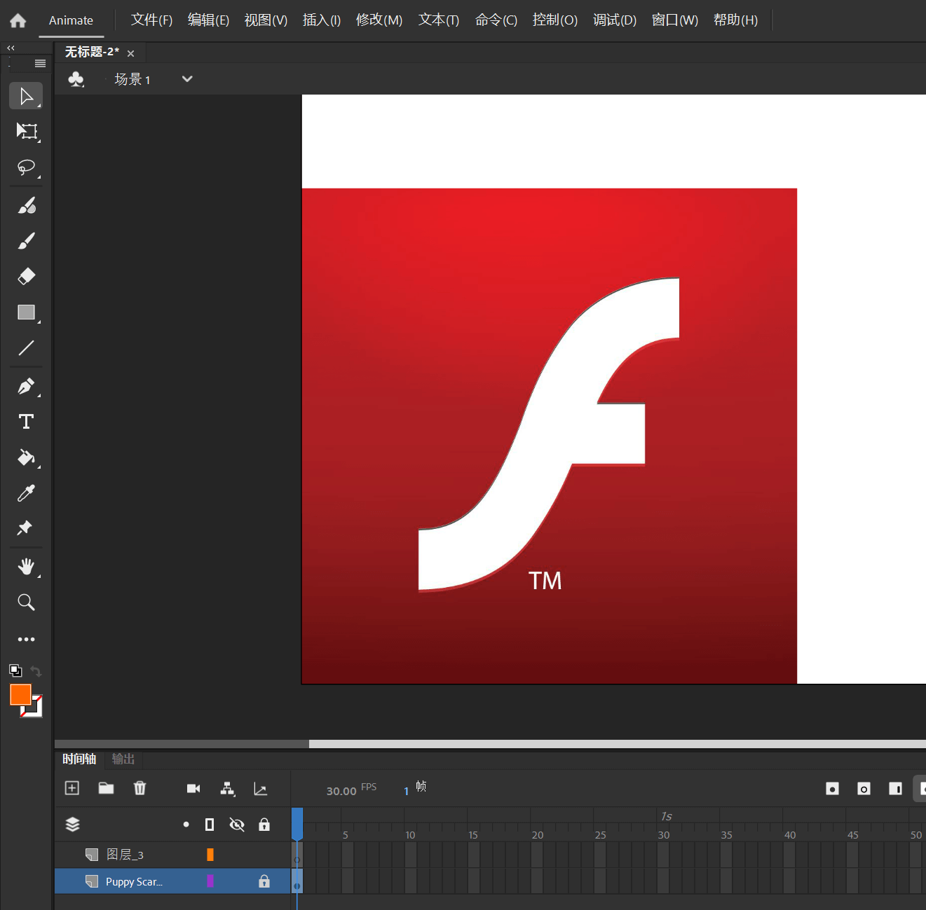The width and height of the screenshot is (926, 910).
Task: Click the new folder icon in timeline
Action: (x=106, y=788)
